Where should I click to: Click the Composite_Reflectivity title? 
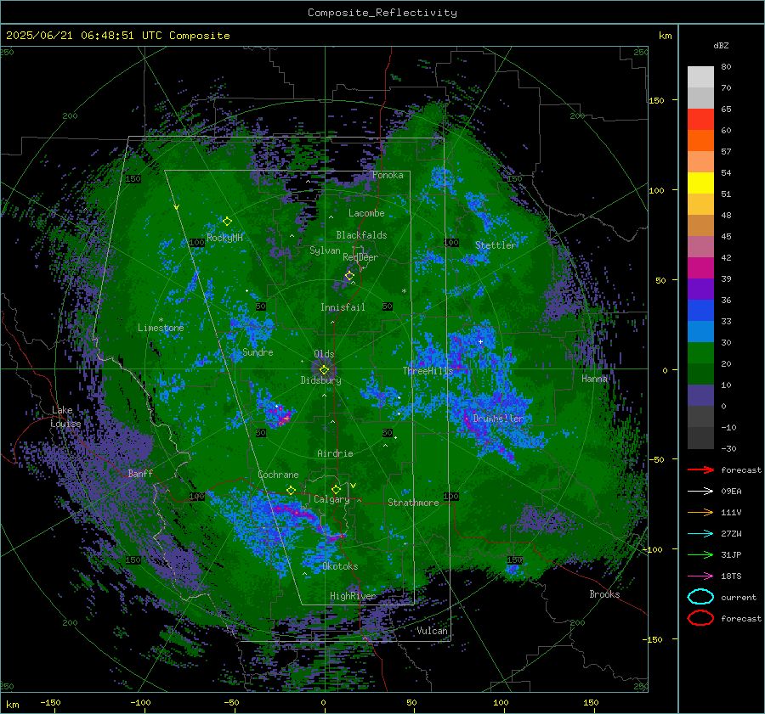pyautogui.click(x=382, y=13)
